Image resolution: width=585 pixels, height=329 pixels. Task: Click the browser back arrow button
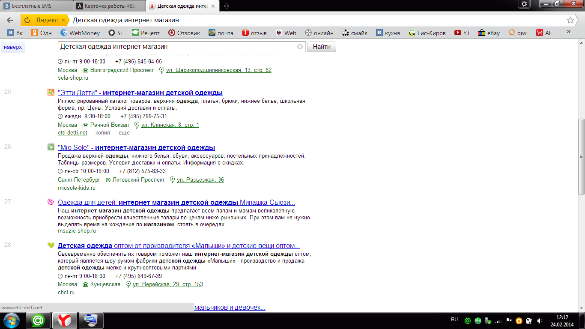pos(10,20)
